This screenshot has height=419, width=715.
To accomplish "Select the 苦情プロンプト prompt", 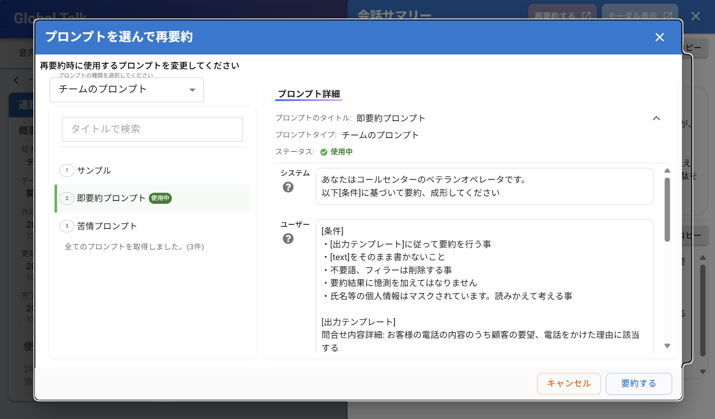I will pos(107,226).
